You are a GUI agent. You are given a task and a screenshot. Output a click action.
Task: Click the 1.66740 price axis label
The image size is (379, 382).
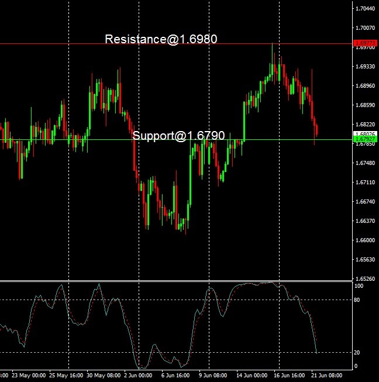(365, 201)
